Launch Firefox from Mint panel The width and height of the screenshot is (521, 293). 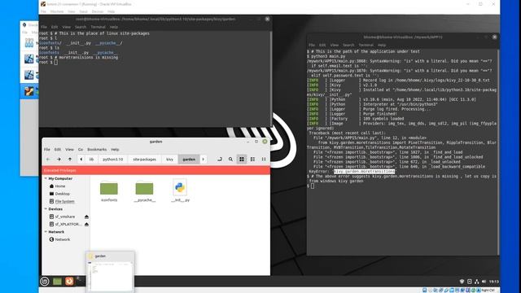pos(69,282)
